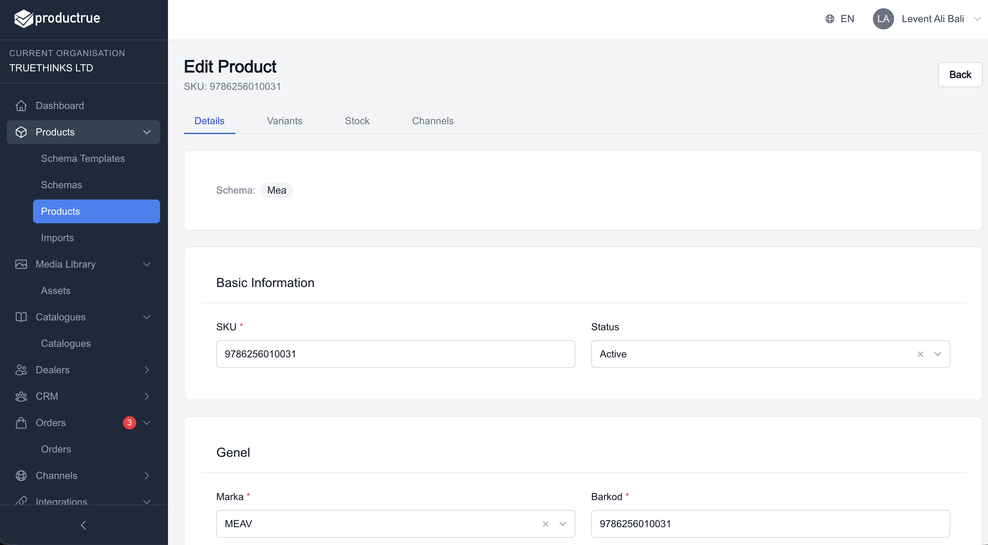The width and height of the screenshot is (988, 545).
Task: Click the EN language globe icon
Action: tap(830, 18)
